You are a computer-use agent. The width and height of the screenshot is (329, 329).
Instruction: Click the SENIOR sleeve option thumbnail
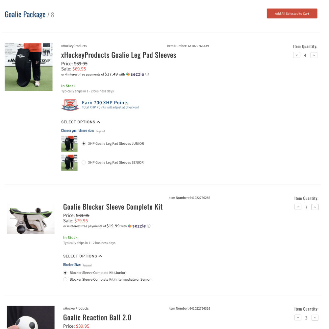69,163
